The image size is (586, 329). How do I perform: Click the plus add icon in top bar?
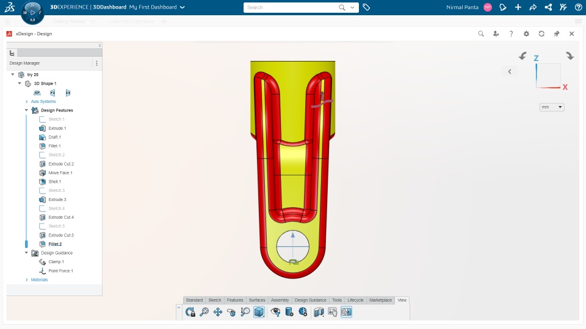tap(518, 7)
